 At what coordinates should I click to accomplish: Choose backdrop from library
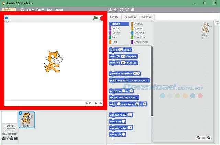tap(4, 138)
